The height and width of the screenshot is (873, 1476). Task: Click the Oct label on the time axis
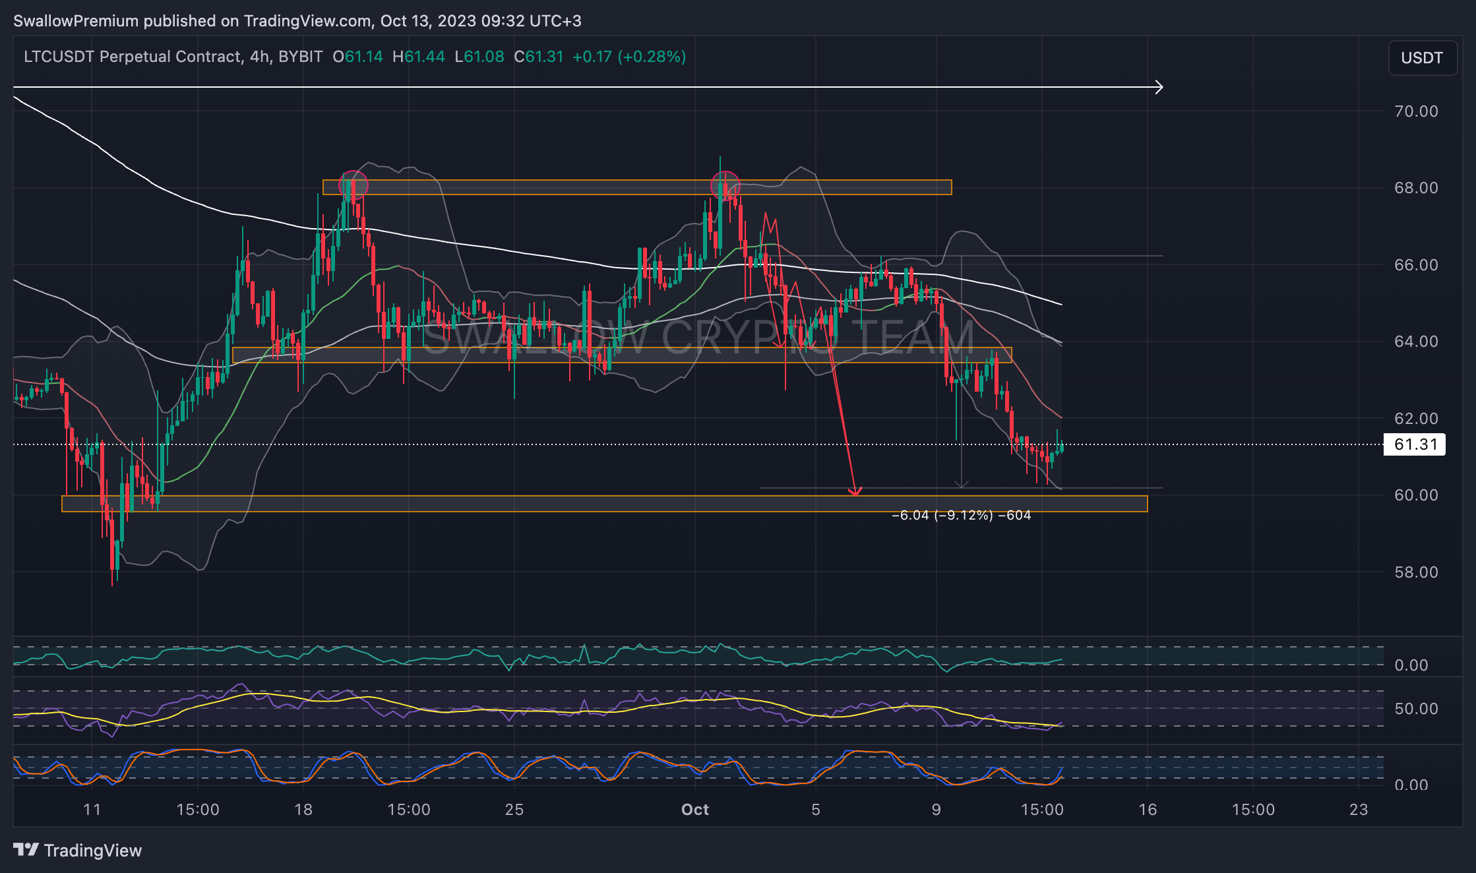(695, 810)
